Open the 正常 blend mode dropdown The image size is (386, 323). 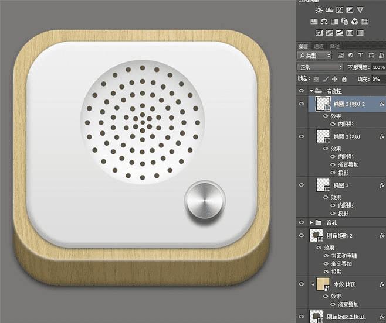point(320,67)
